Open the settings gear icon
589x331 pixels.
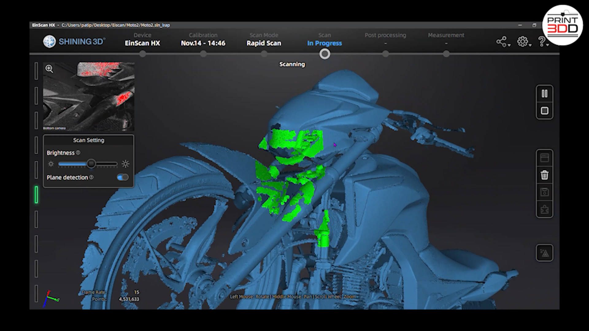[x=522, y=41]
